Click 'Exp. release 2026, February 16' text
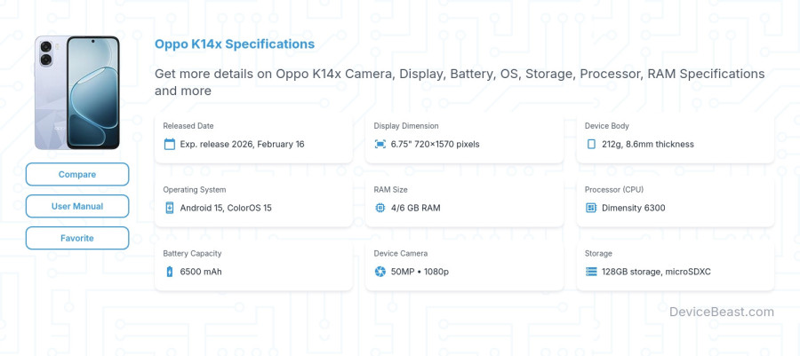 (x=243, y=144)
